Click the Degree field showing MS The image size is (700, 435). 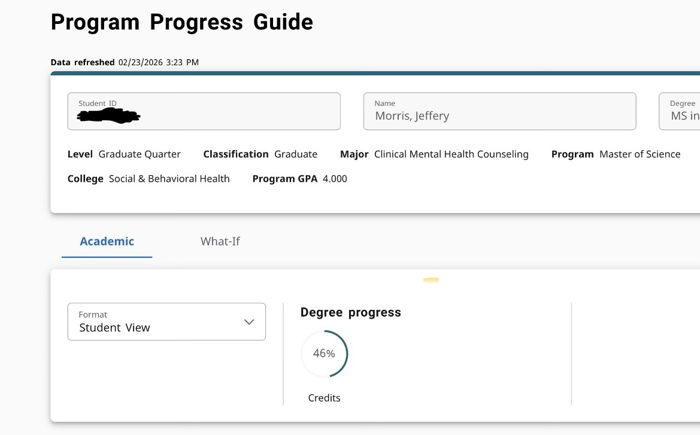680,111
